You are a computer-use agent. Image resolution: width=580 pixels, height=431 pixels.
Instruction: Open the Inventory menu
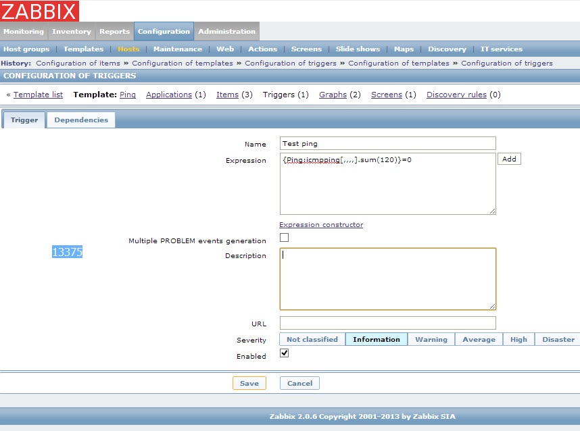[x=72, y=32]
